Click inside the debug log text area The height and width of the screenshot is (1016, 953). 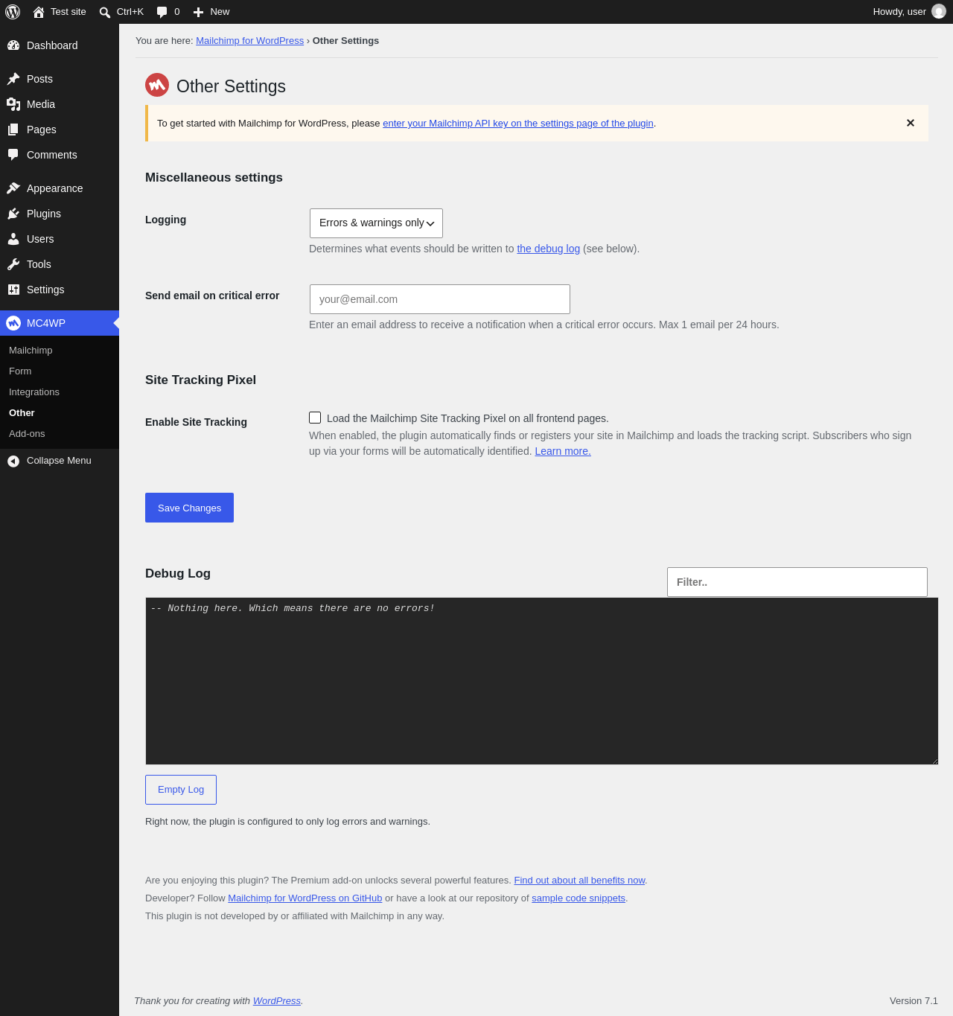point(542,681)
